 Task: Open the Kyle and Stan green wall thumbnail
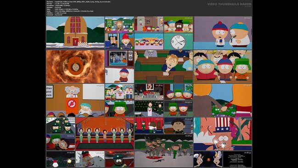pos(179,109)
